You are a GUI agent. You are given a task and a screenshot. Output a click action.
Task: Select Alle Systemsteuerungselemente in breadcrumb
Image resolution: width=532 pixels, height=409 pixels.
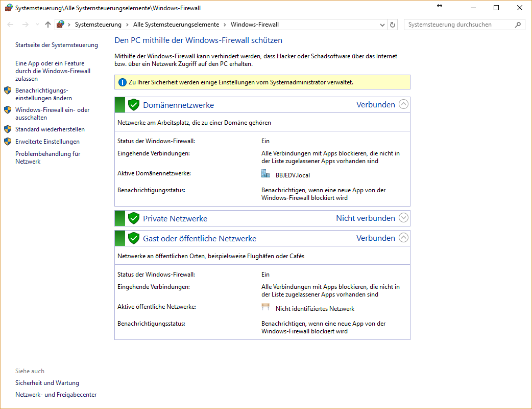click(176, 25)
